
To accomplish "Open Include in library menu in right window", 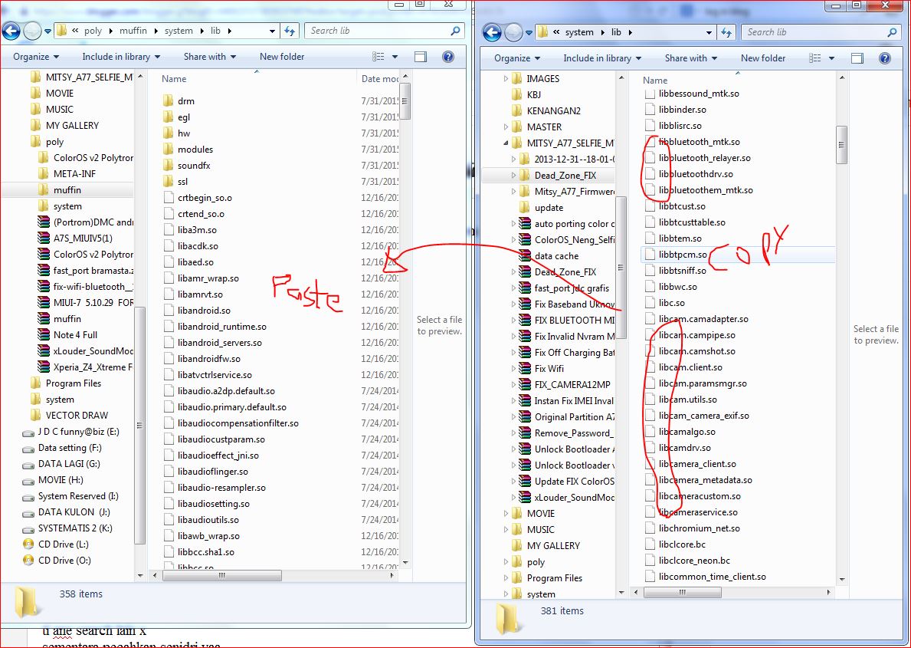I will pyautogui.click(x=602, y=58).
